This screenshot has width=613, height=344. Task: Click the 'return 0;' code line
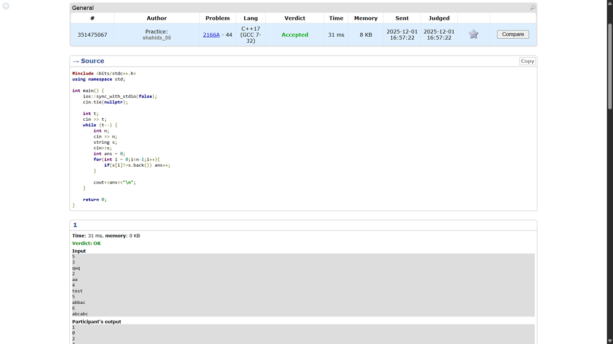pyautogui.click(x=95, y=199)
